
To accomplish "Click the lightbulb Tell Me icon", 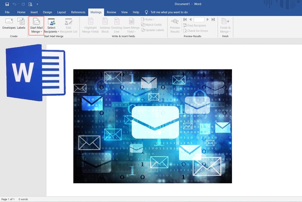I will [146, 12].
